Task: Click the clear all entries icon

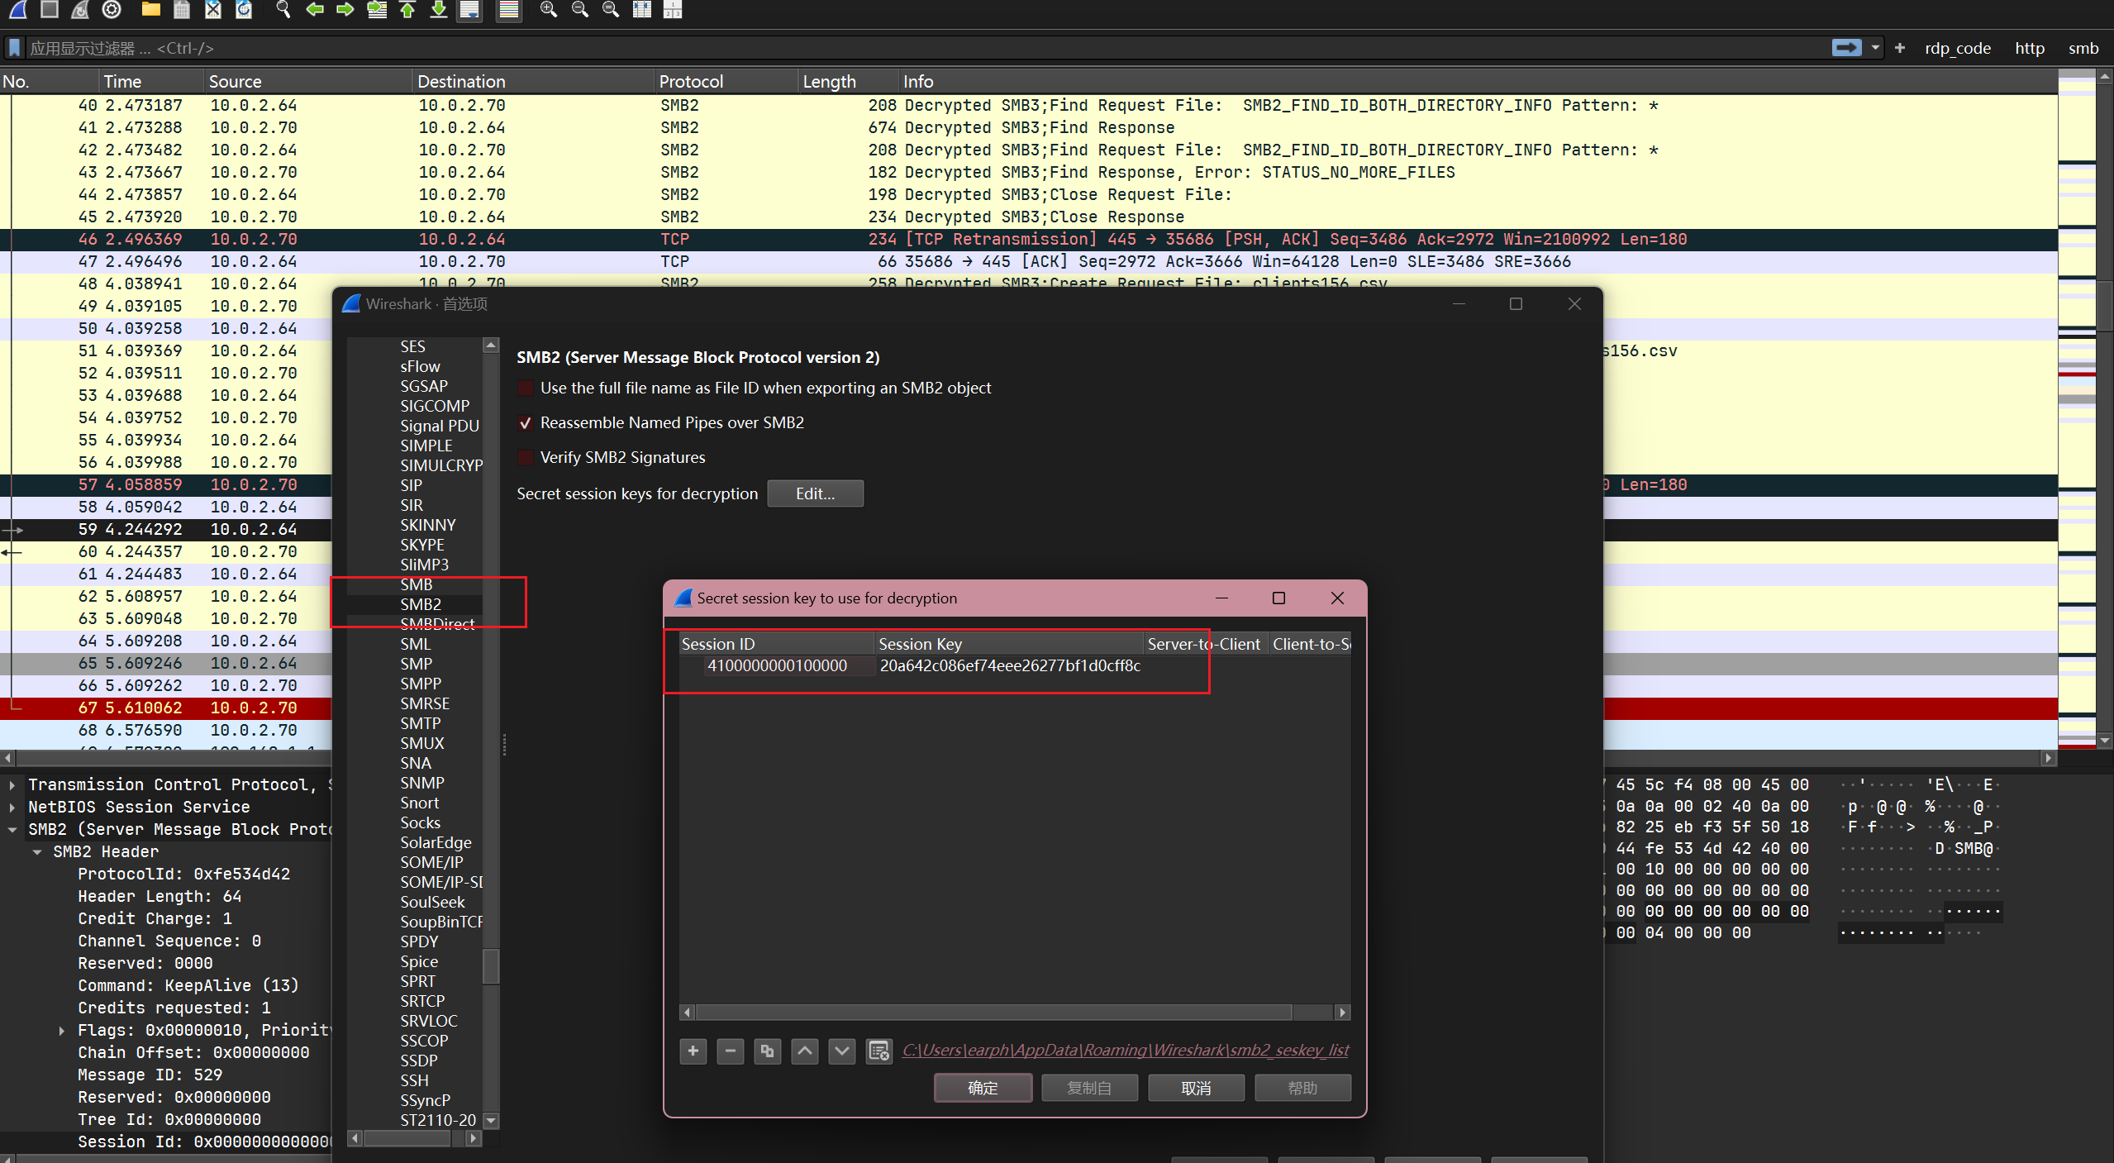Action: (878, 1051)
